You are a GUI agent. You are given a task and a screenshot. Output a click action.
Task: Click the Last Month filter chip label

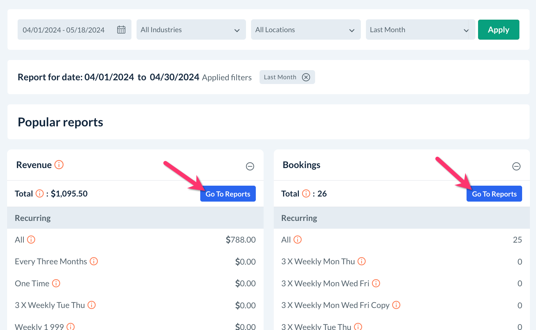click(x=280, y=77)
